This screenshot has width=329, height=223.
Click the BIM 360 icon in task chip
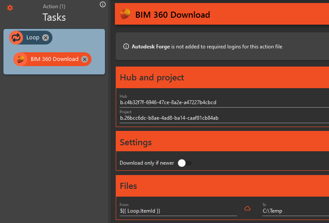click(x=20, y=59)
